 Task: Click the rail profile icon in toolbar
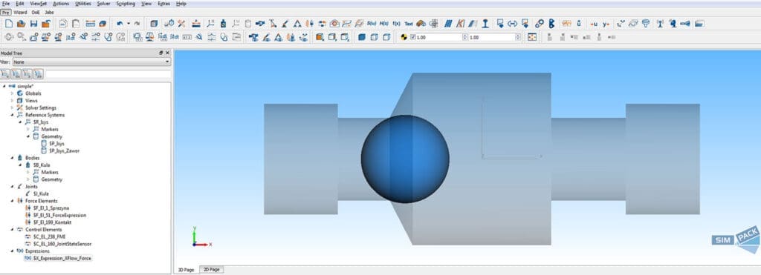(x=485, y=23)
